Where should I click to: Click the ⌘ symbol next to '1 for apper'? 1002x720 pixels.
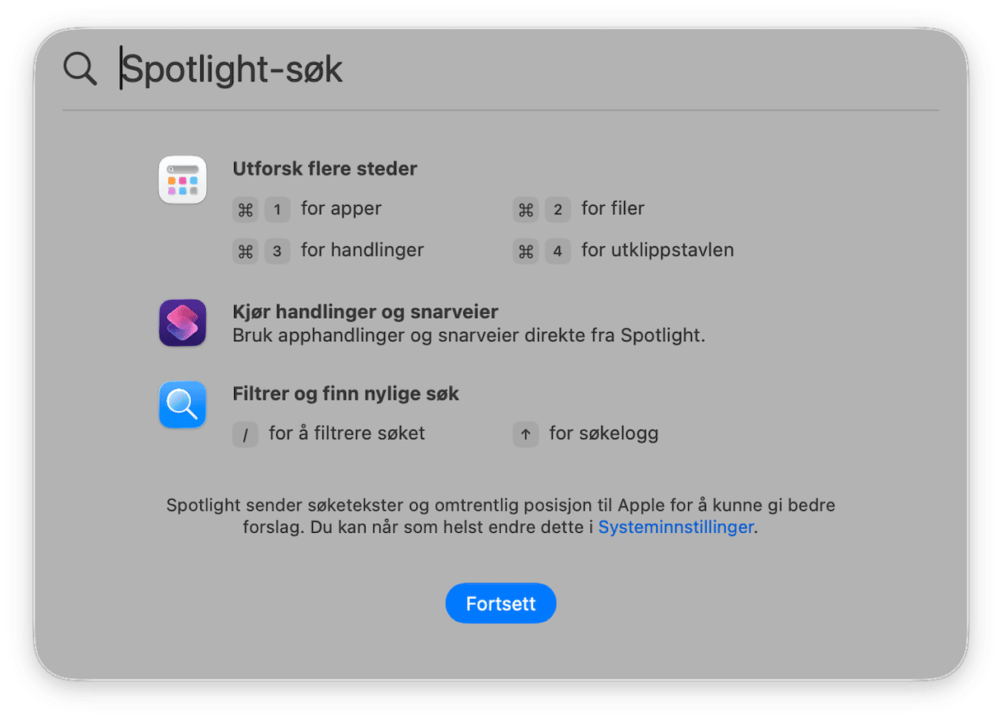point(245,209)
